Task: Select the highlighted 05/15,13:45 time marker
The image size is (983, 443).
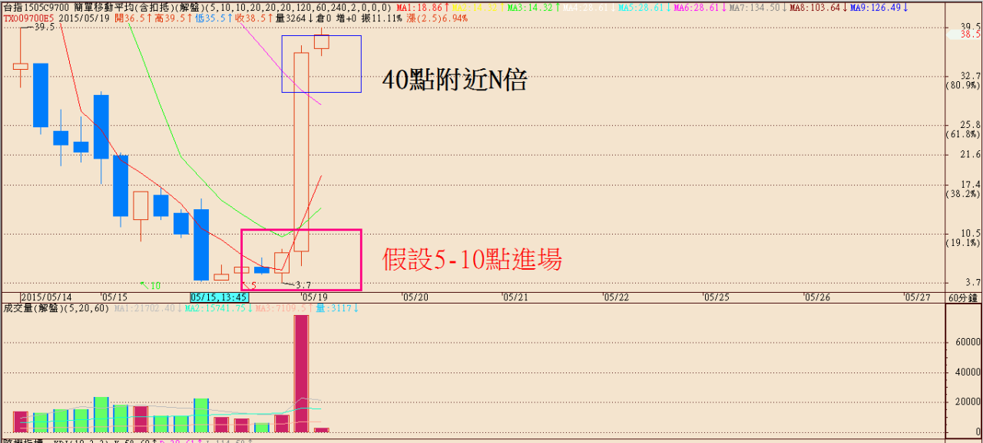Action: coord(219,297)
